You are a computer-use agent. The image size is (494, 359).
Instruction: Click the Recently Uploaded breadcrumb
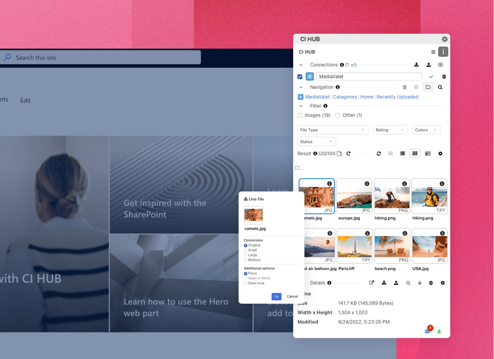(x=397, y=97)
